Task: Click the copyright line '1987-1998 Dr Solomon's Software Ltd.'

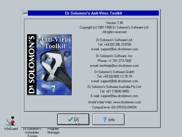Action: tap(114, 27)
